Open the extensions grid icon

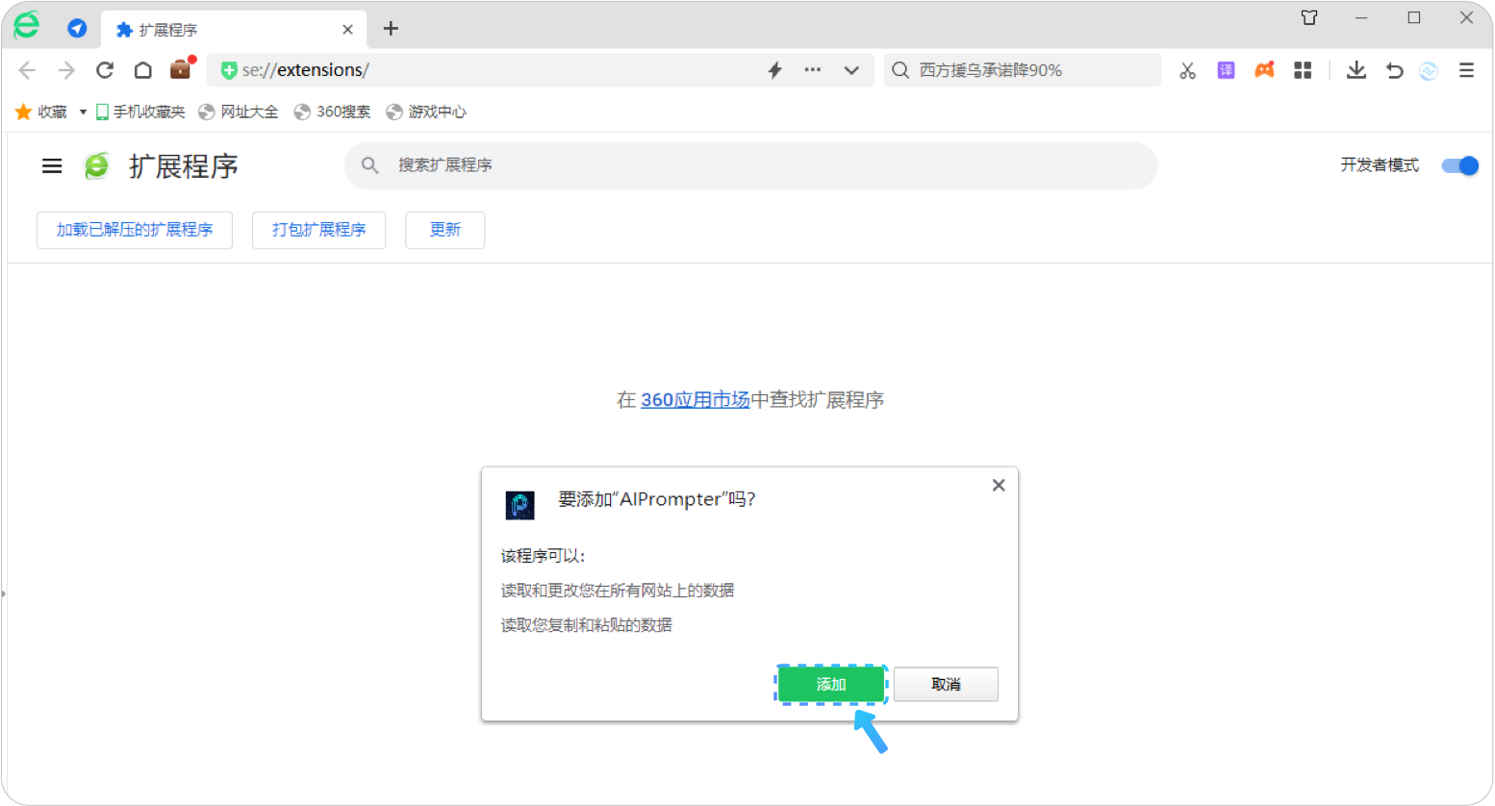[x=1303, y=70]
